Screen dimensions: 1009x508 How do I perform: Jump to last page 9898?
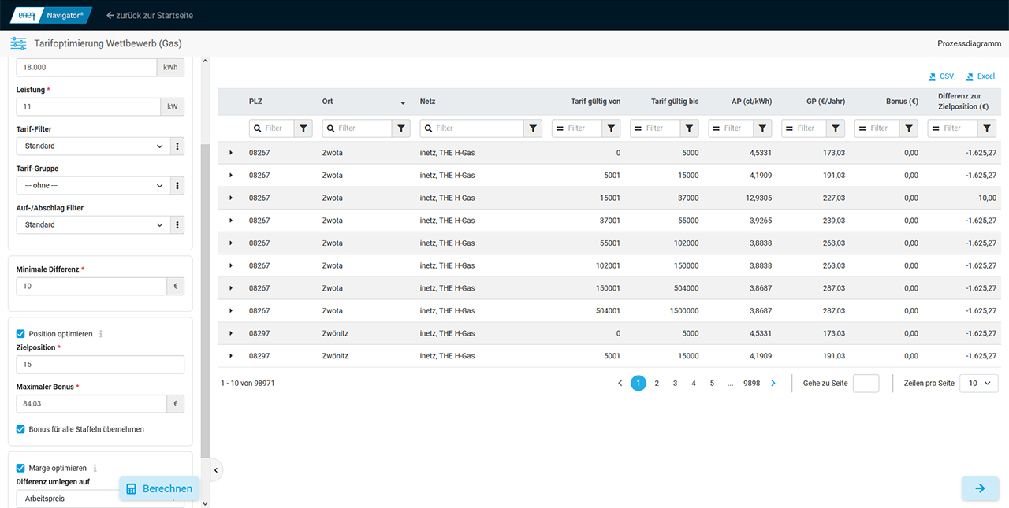click(751, 384)
